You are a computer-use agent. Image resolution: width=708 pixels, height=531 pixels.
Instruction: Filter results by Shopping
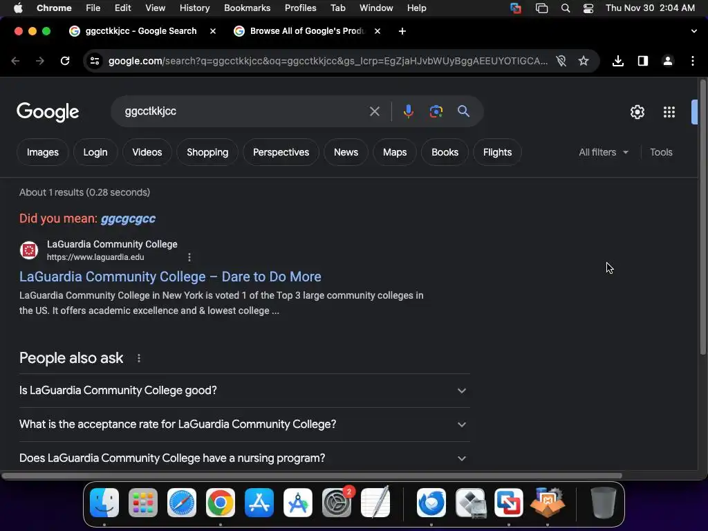207,152
